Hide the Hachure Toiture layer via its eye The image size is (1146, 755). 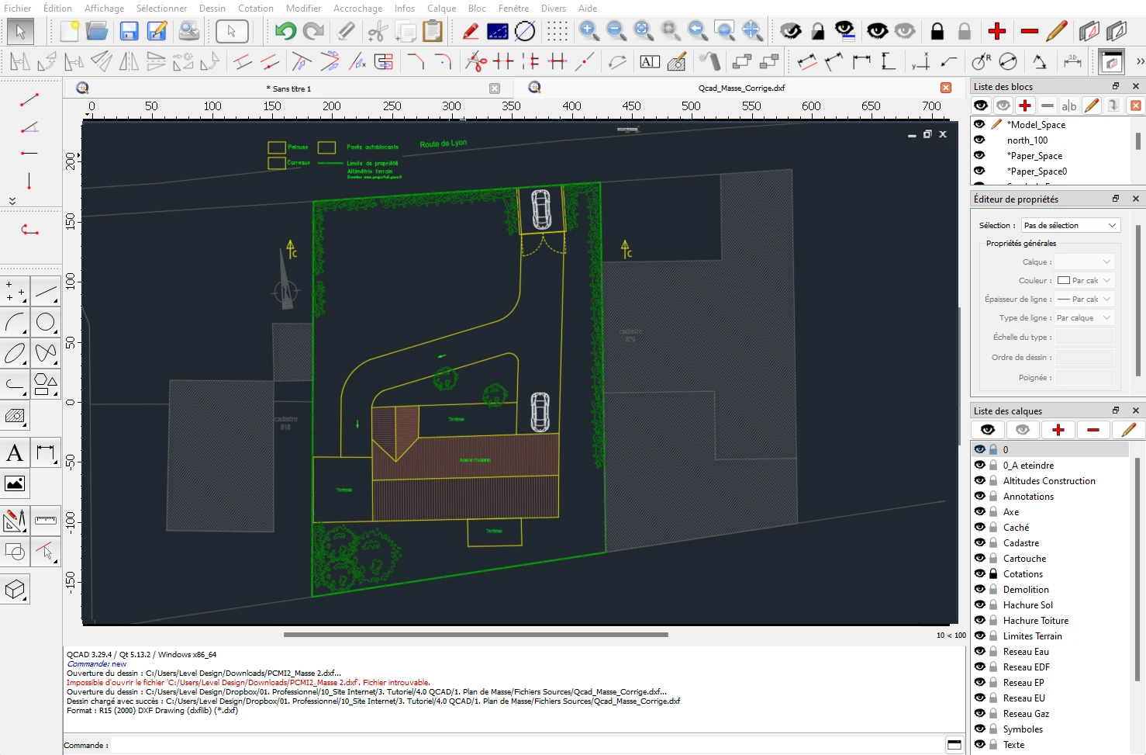[980, 620]
